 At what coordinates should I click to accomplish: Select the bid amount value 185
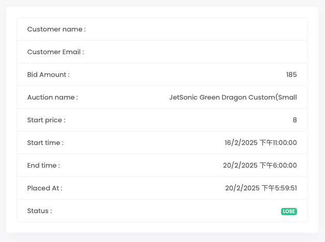point(291,75)
